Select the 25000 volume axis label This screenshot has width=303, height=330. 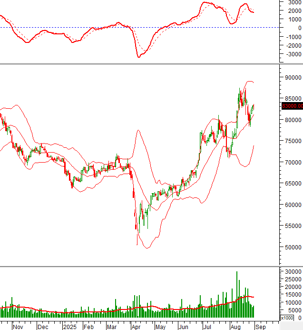click(x=293, y=279)
